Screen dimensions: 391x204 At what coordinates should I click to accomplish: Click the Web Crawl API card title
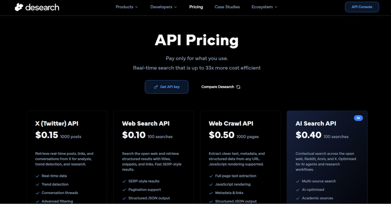tap(231, 123)
